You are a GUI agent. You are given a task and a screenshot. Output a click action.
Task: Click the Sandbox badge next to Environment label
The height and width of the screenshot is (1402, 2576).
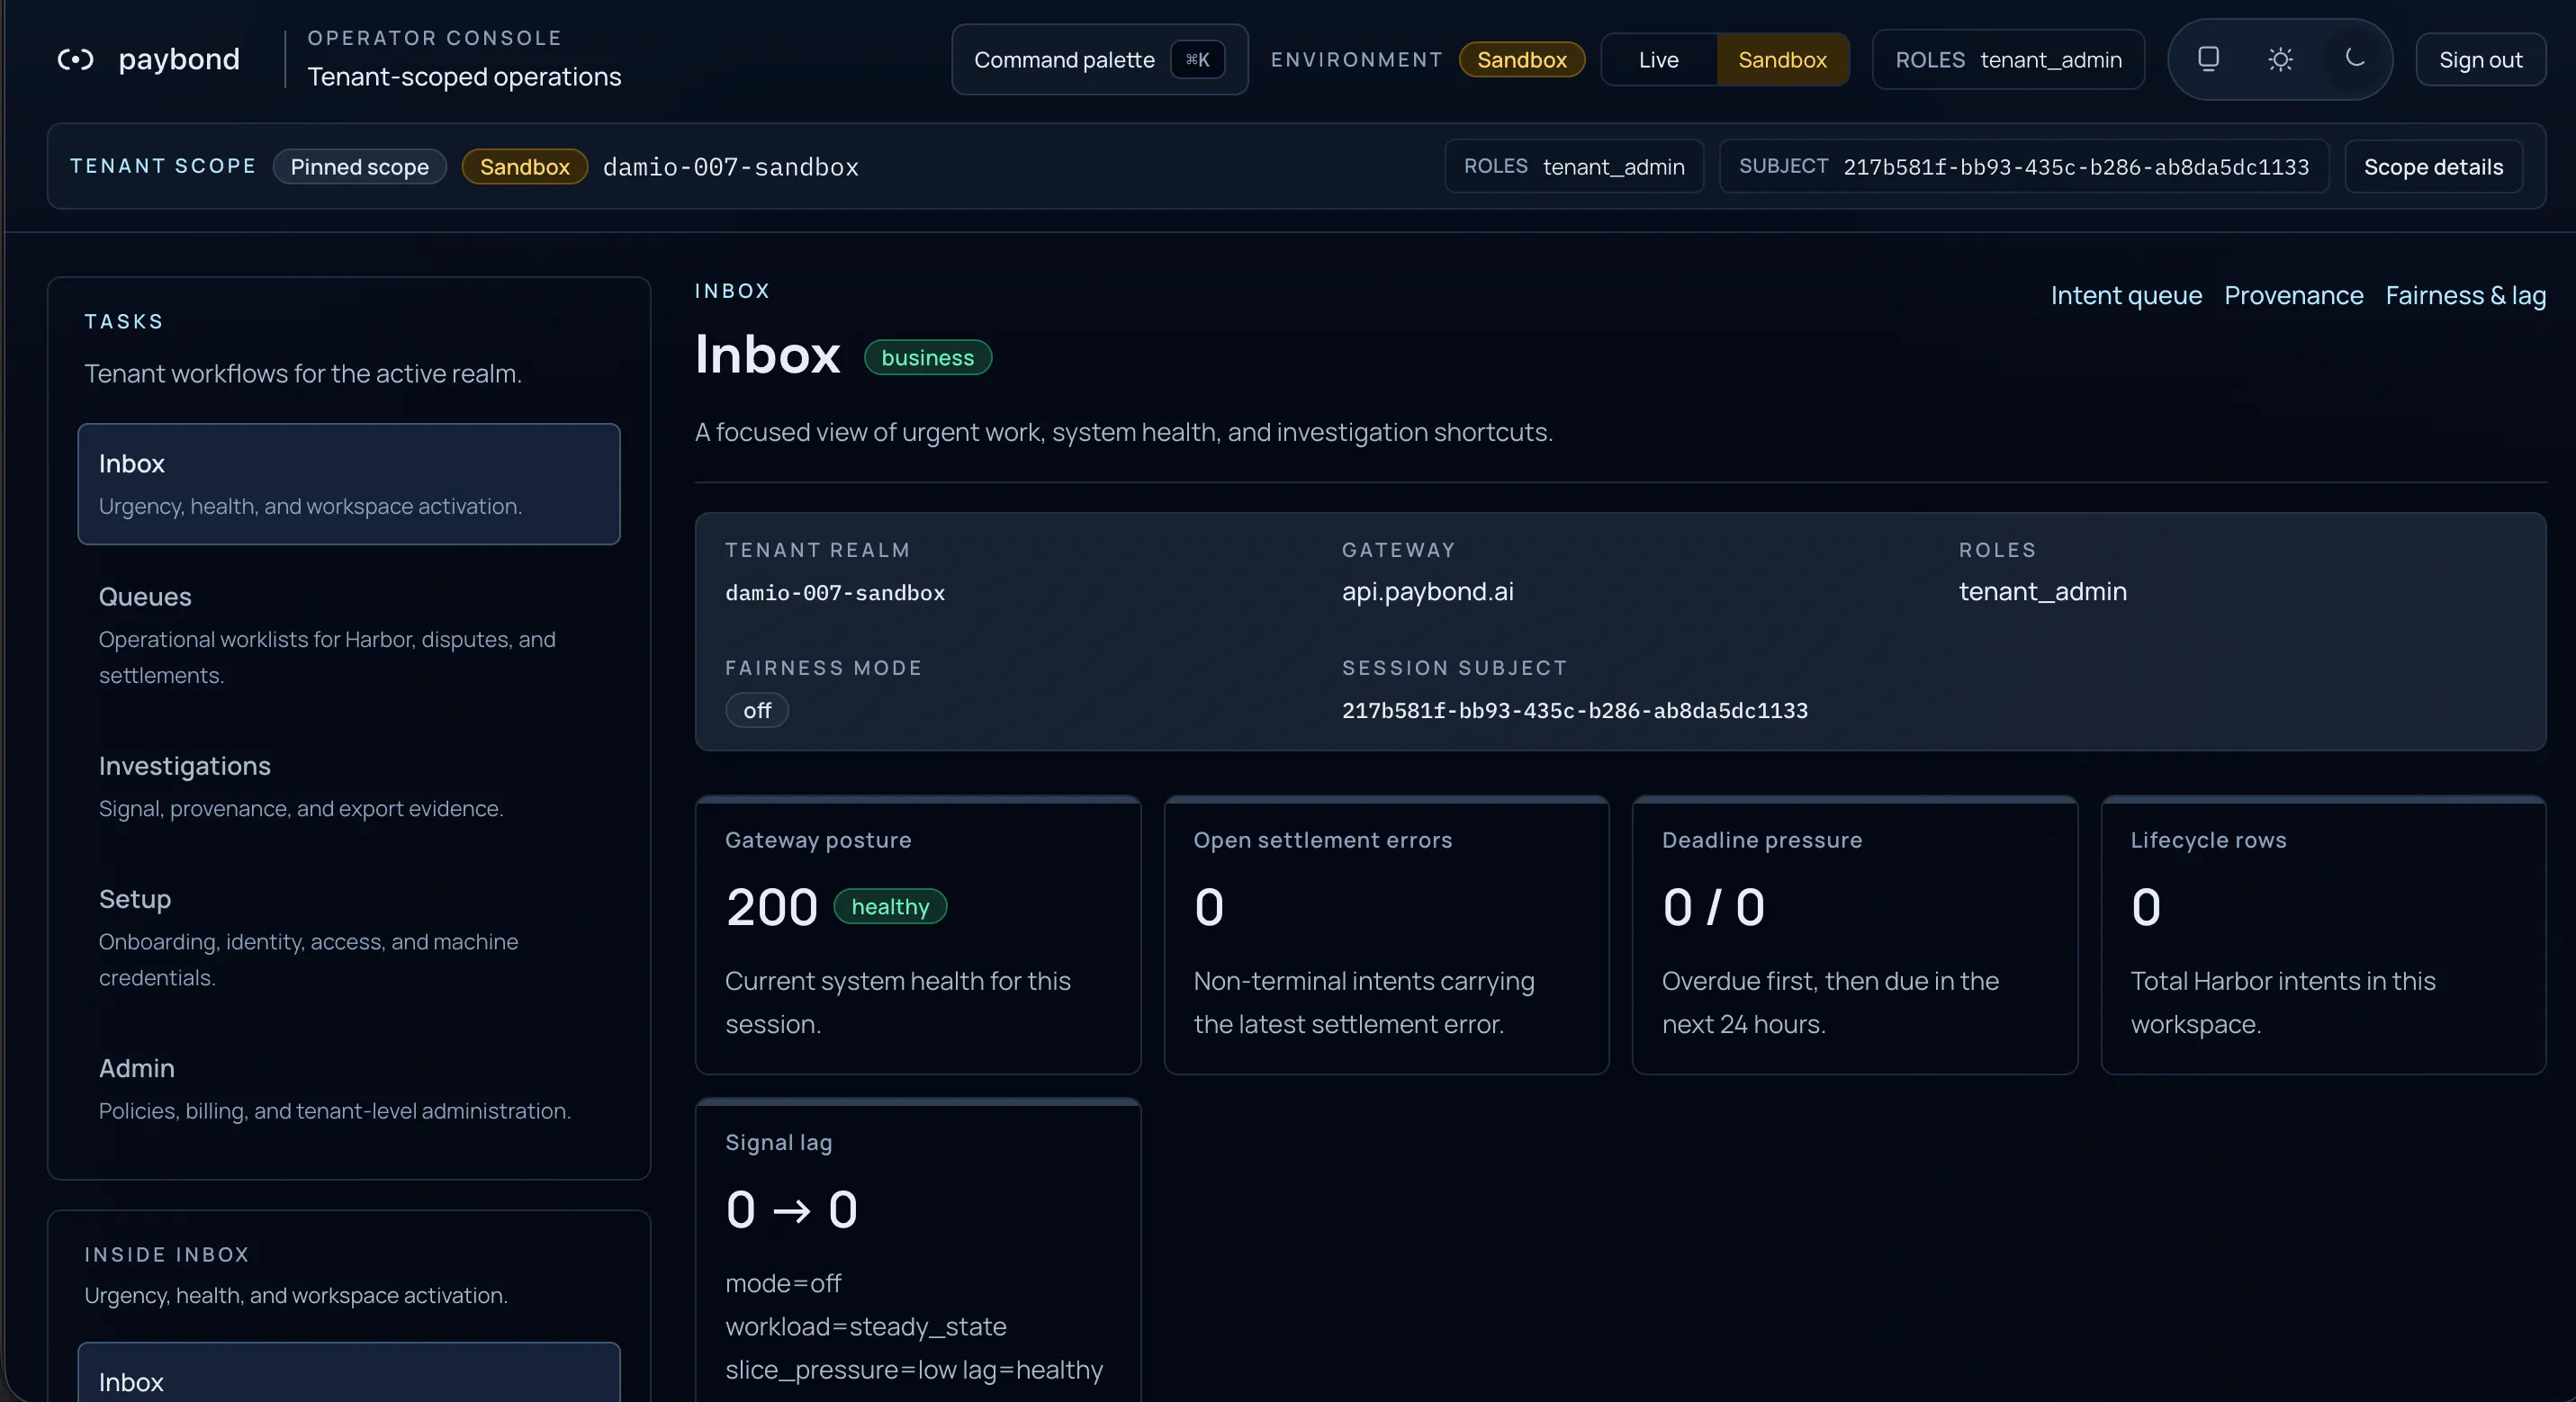coord(1521,60)
